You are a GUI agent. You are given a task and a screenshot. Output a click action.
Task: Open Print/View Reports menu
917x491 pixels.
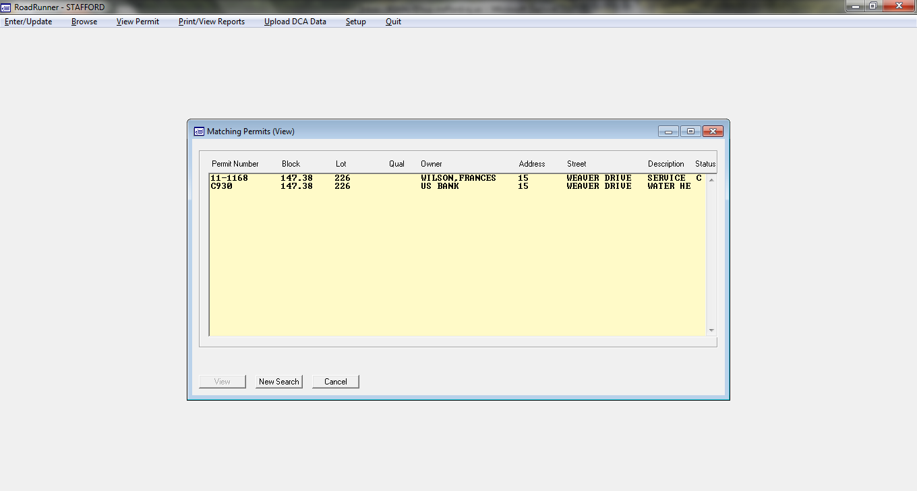[212, 22]
